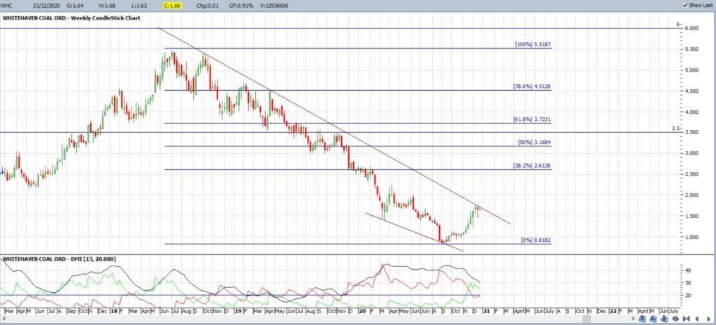Click the bold 19 year marker on time axis
Screen dimensions: 716x325
(x=238, y=311)
